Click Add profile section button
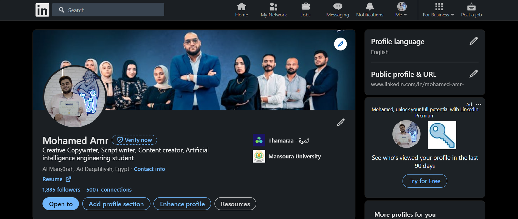This screenshot has height=219, width=518. [x=116, y=204]
